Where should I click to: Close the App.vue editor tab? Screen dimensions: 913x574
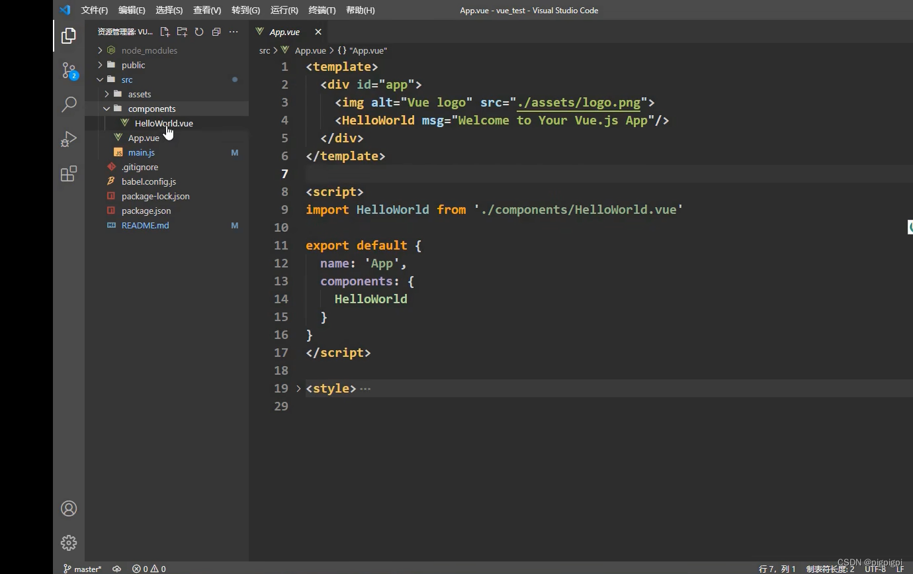[x=318, y=32]
